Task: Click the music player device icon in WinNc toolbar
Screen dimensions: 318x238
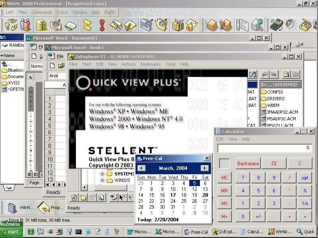Action: tap(277, 25)
